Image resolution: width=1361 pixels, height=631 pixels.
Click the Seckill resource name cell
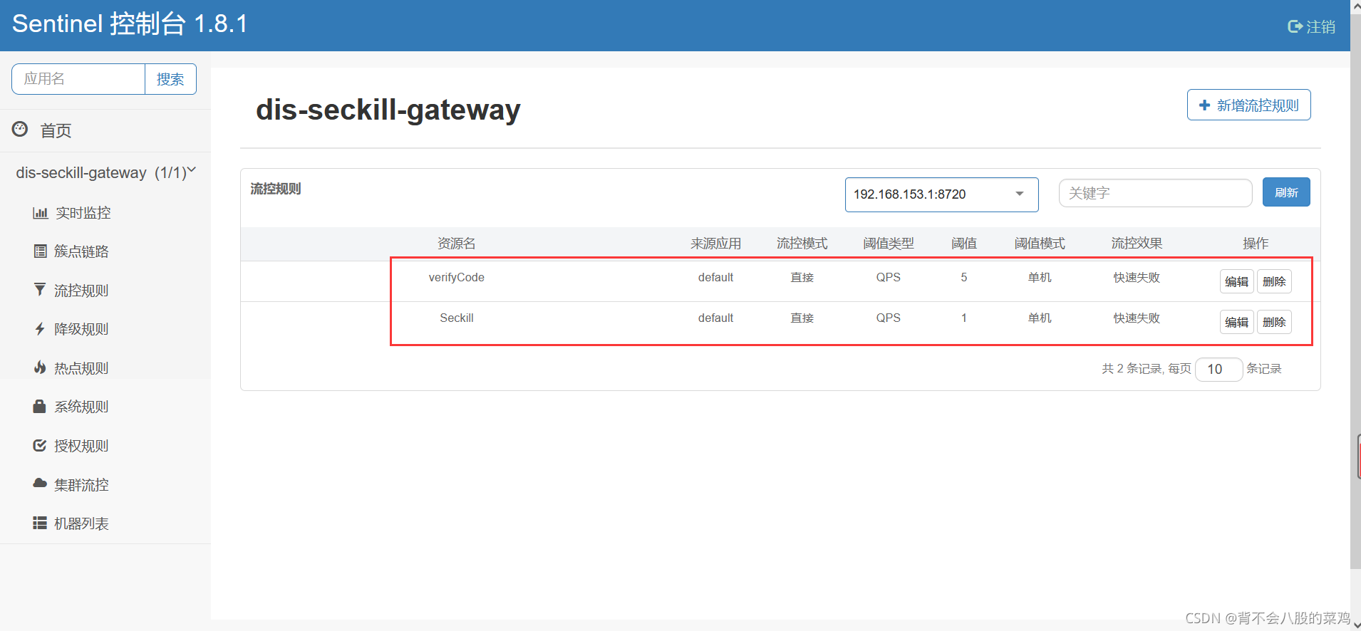456,318
